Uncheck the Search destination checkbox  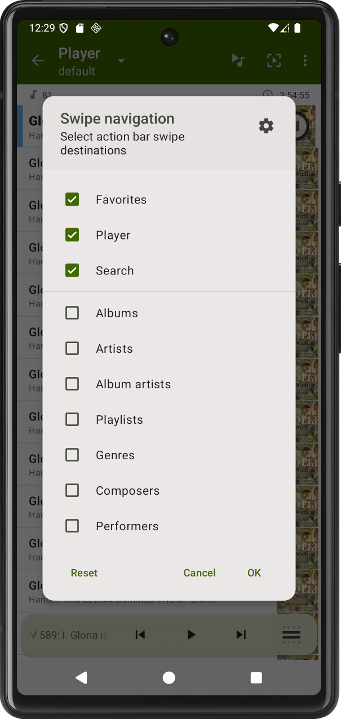[72, 270]
